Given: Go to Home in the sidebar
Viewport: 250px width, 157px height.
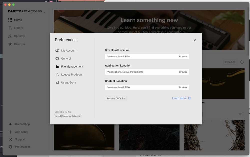Looking at the screenshot, I should [x=18, y=20].
